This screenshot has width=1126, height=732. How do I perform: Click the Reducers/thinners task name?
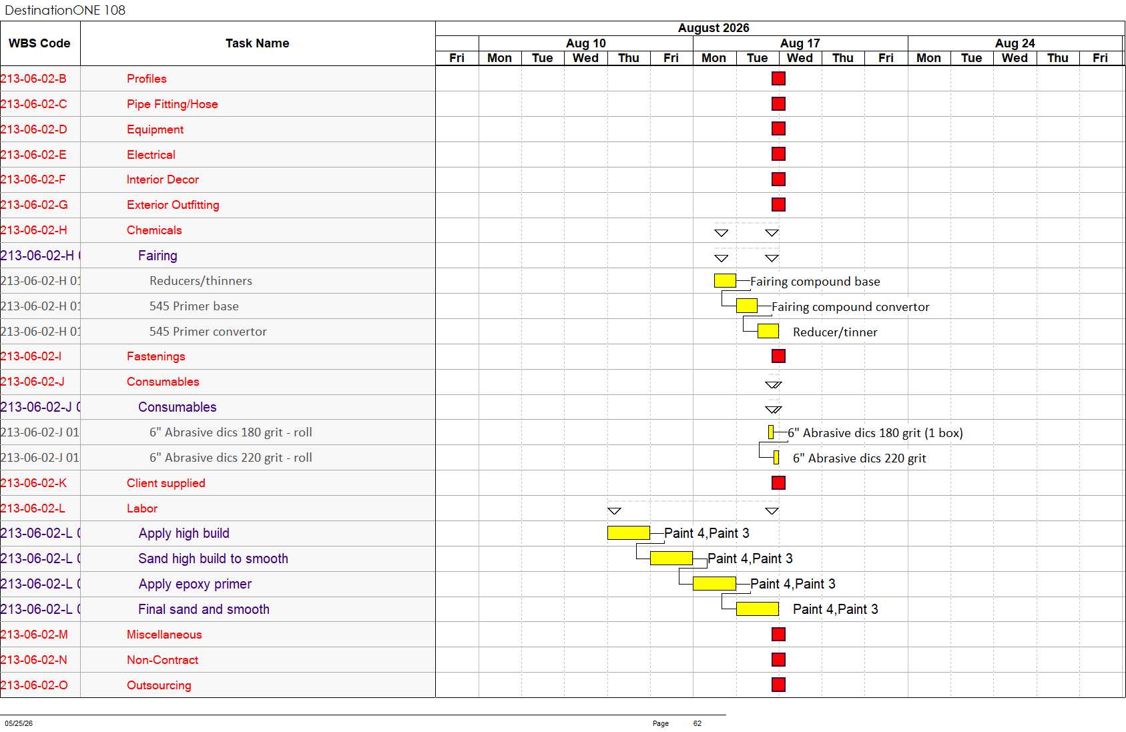(201, 281)
